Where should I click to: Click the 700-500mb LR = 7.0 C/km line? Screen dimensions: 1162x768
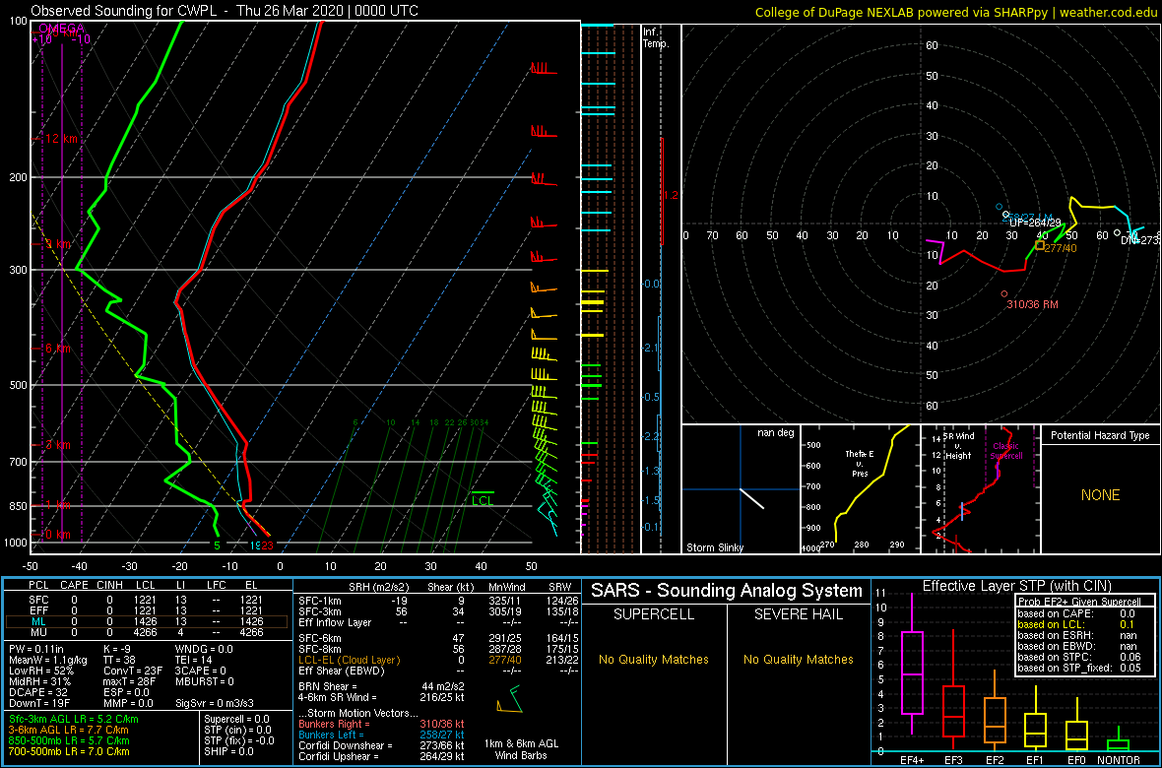point(69,751)
